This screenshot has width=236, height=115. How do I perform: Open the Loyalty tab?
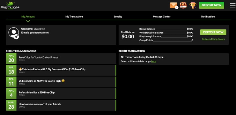click(x=118, y=16)
